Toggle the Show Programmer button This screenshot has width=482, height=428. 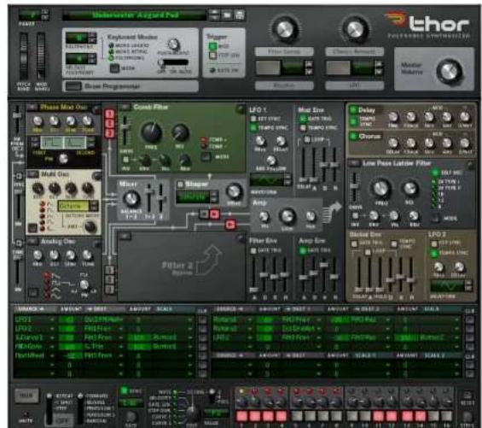[73, 86]
